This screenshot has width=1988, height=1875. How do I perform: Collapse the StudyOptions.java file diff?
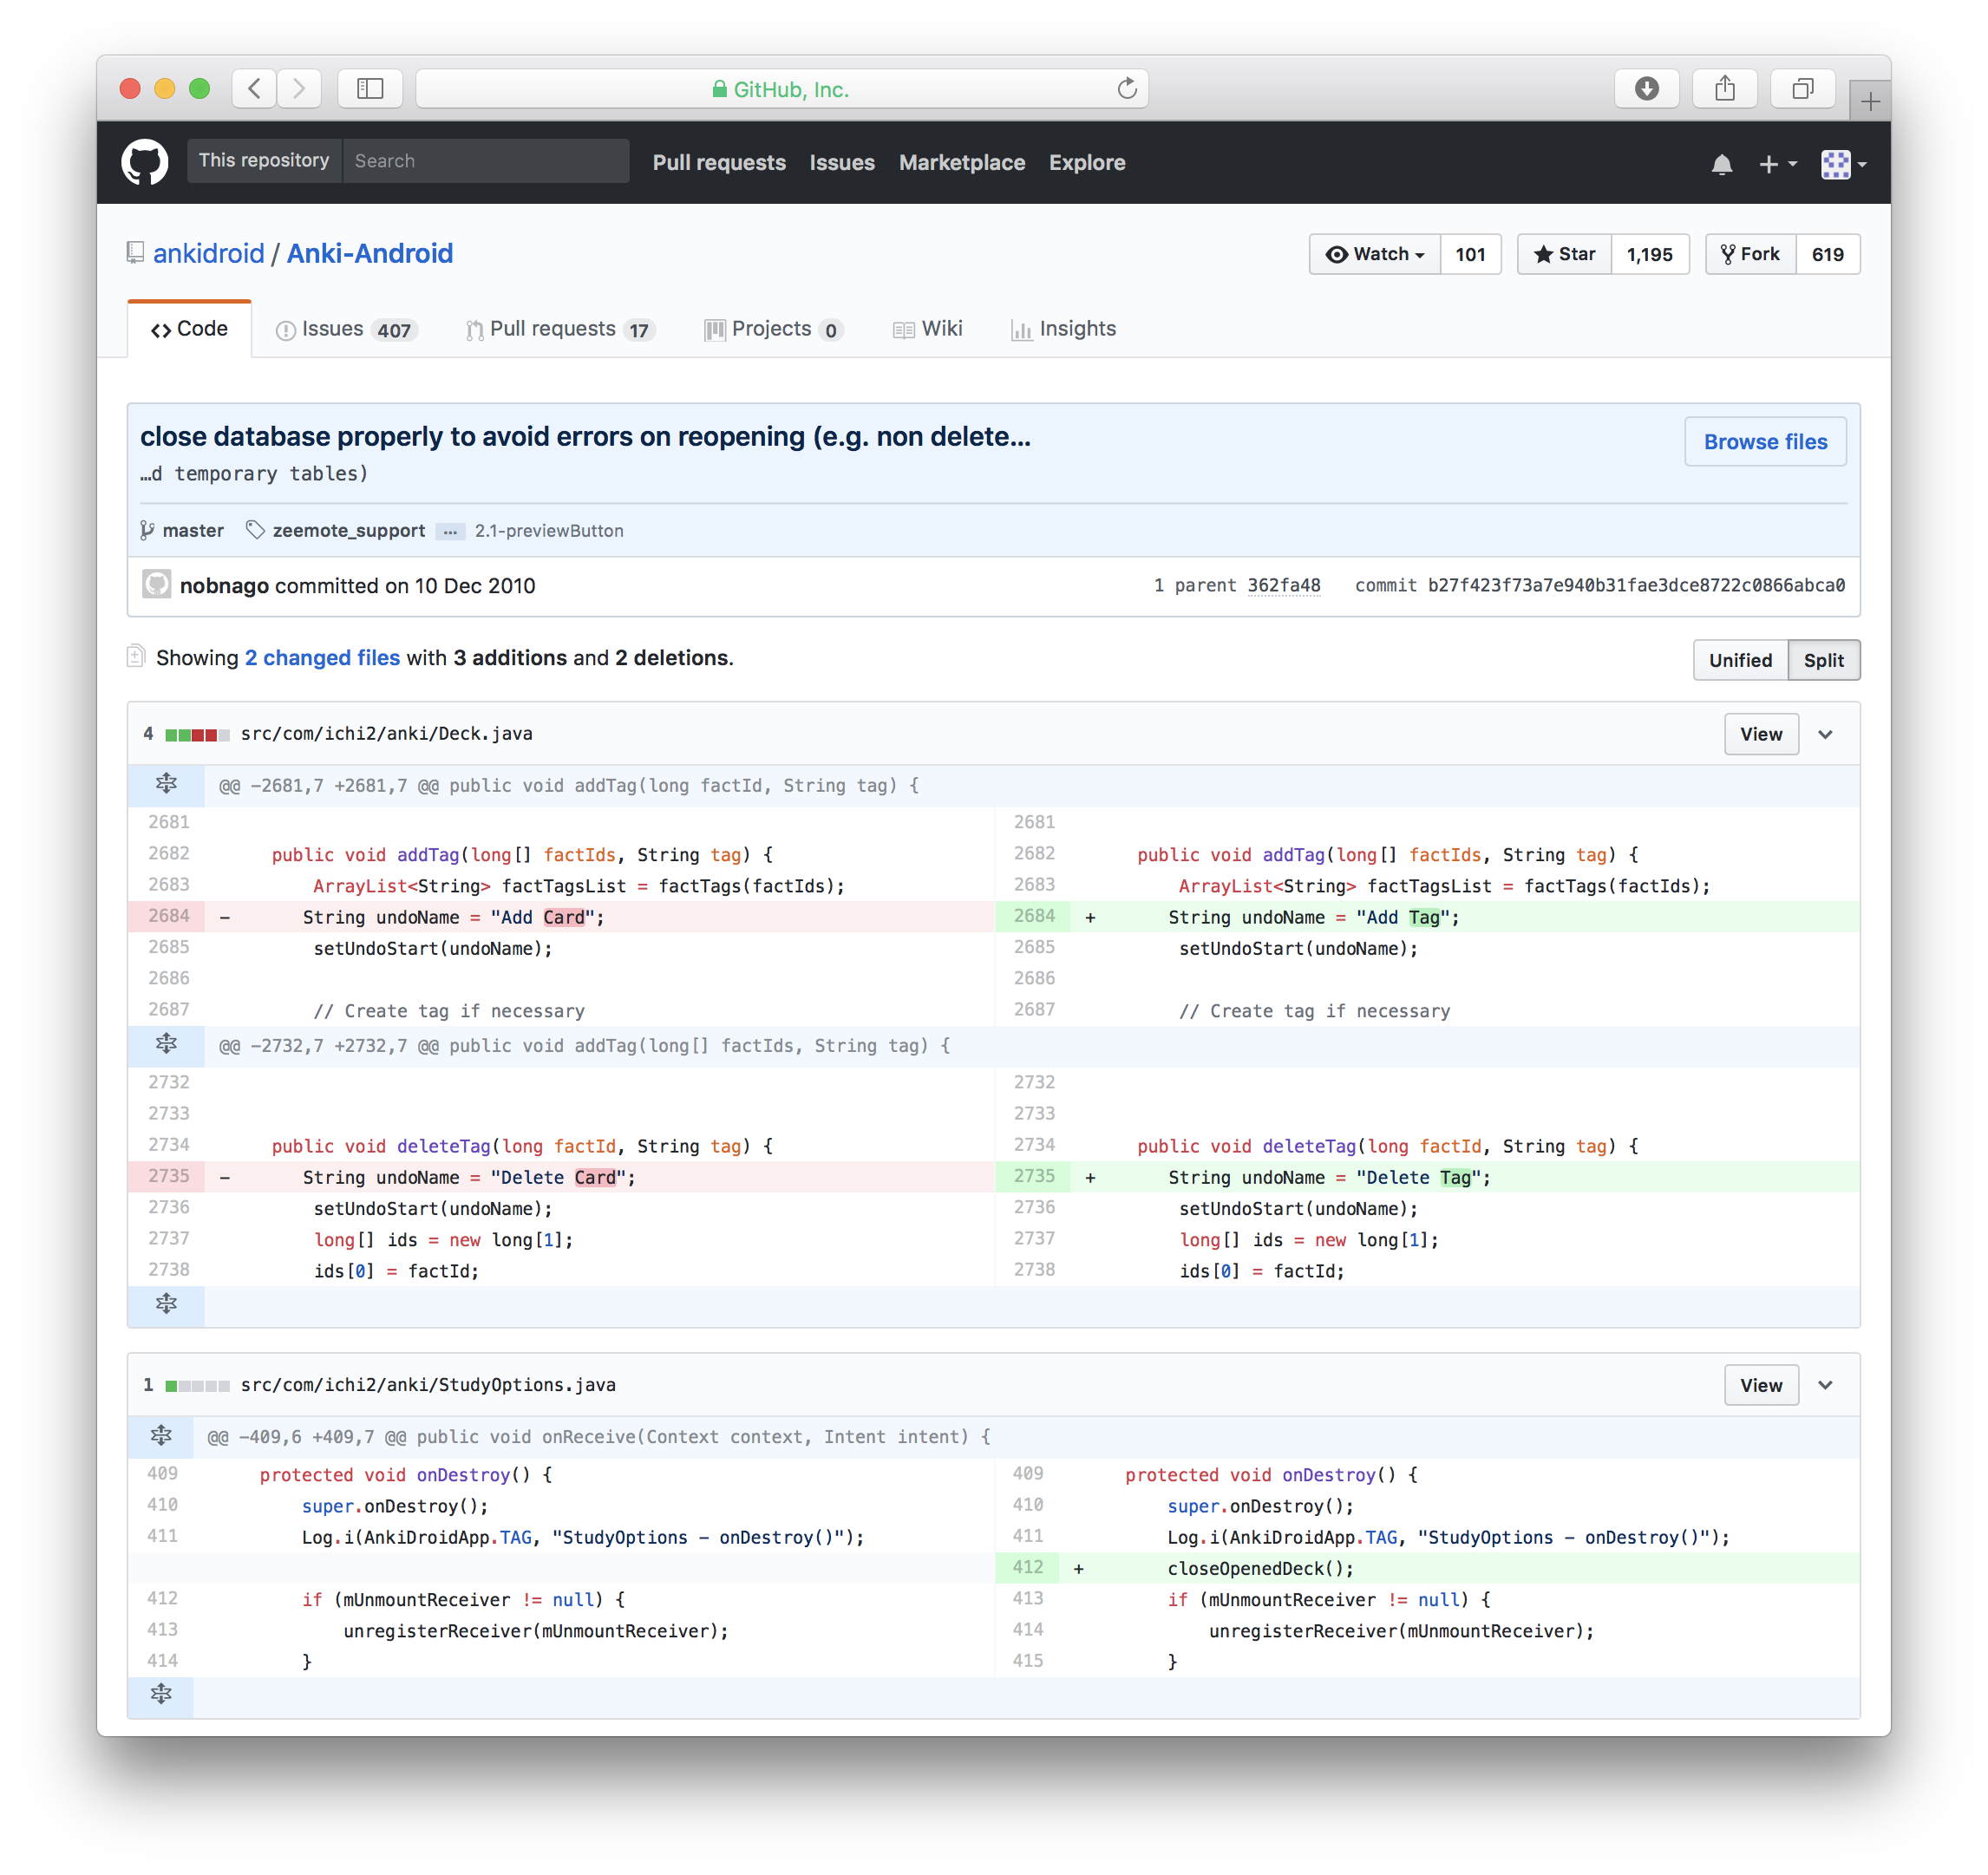tap(1825, 1385)
